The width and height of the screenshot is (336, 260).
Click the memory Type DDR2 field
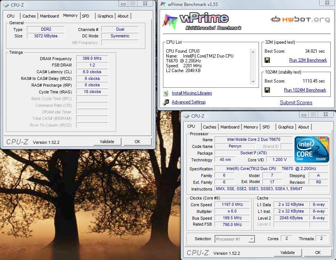[46, 29]
